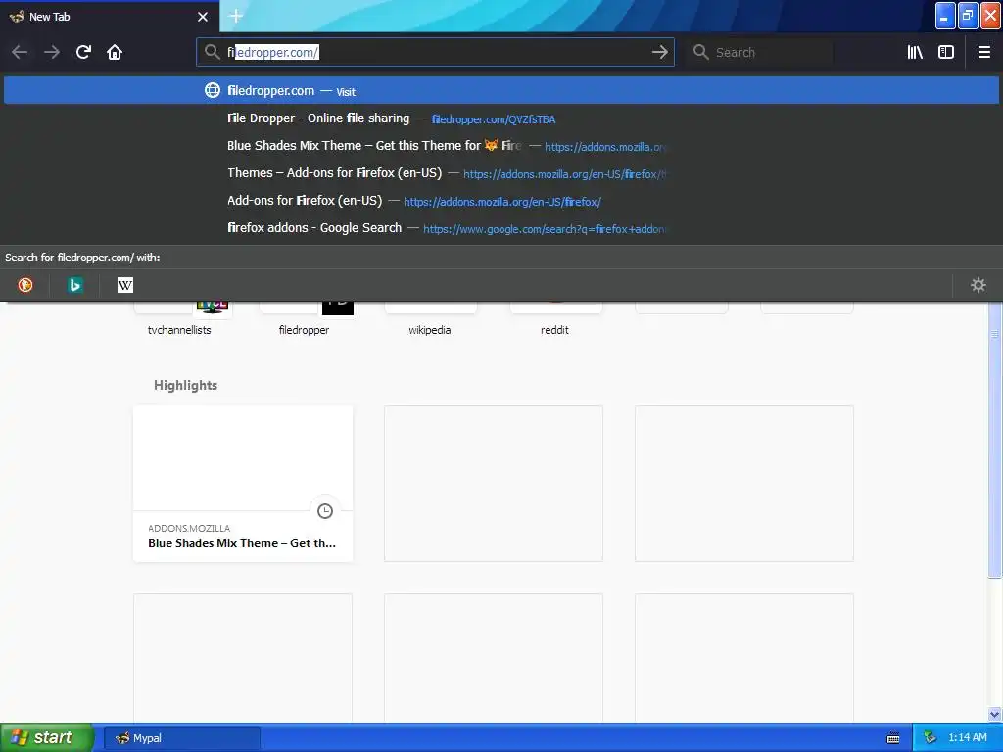Search with Wikipedia one-off engine
Image resolution: width=1003 pixels, height=752 pixels.
point(124,285)
